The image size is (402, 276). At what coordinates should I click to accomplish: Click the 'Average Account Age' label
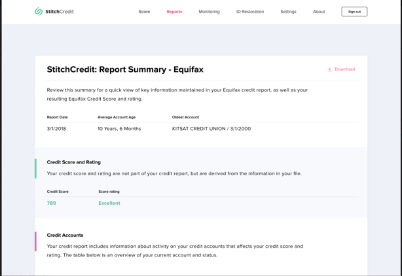117,117
